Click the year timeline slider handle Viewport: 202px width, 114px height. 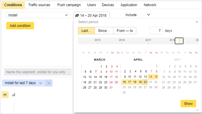179,41
